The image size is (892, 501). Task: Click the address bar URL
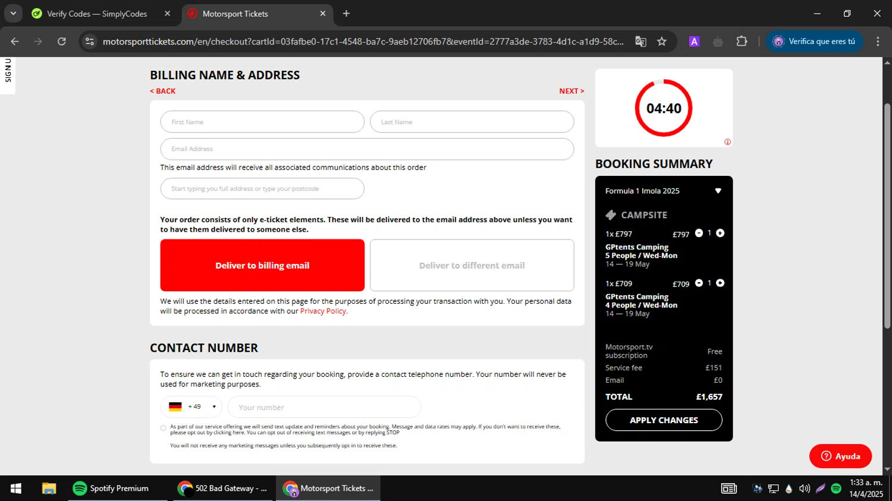(363, 42)
